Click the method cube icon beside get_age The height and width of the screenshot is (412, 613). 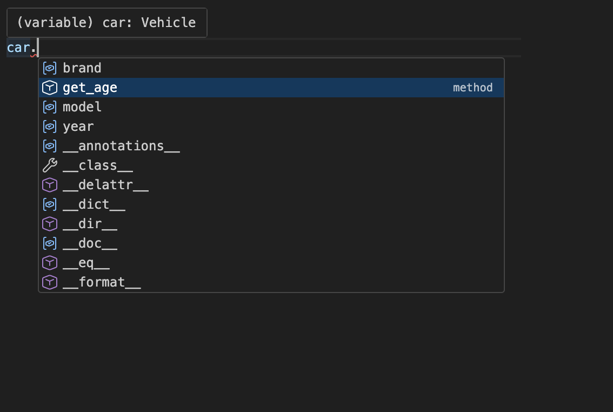pos(50,87)
